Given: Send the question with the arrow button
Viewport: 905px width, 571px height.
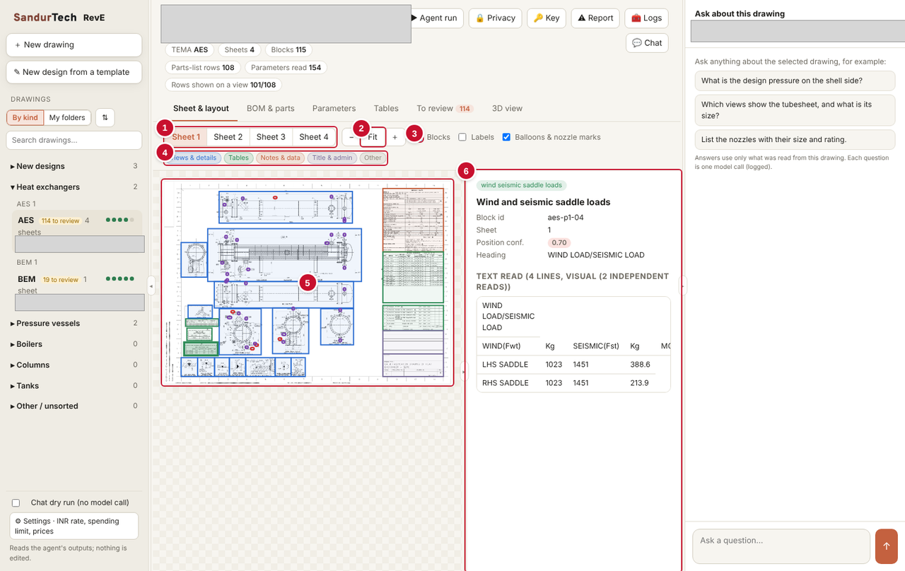Looking at the screenshot, I should click(886, 546).
